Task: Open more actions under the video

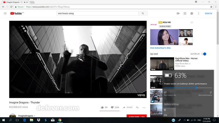Action: [x=144, y=108]
